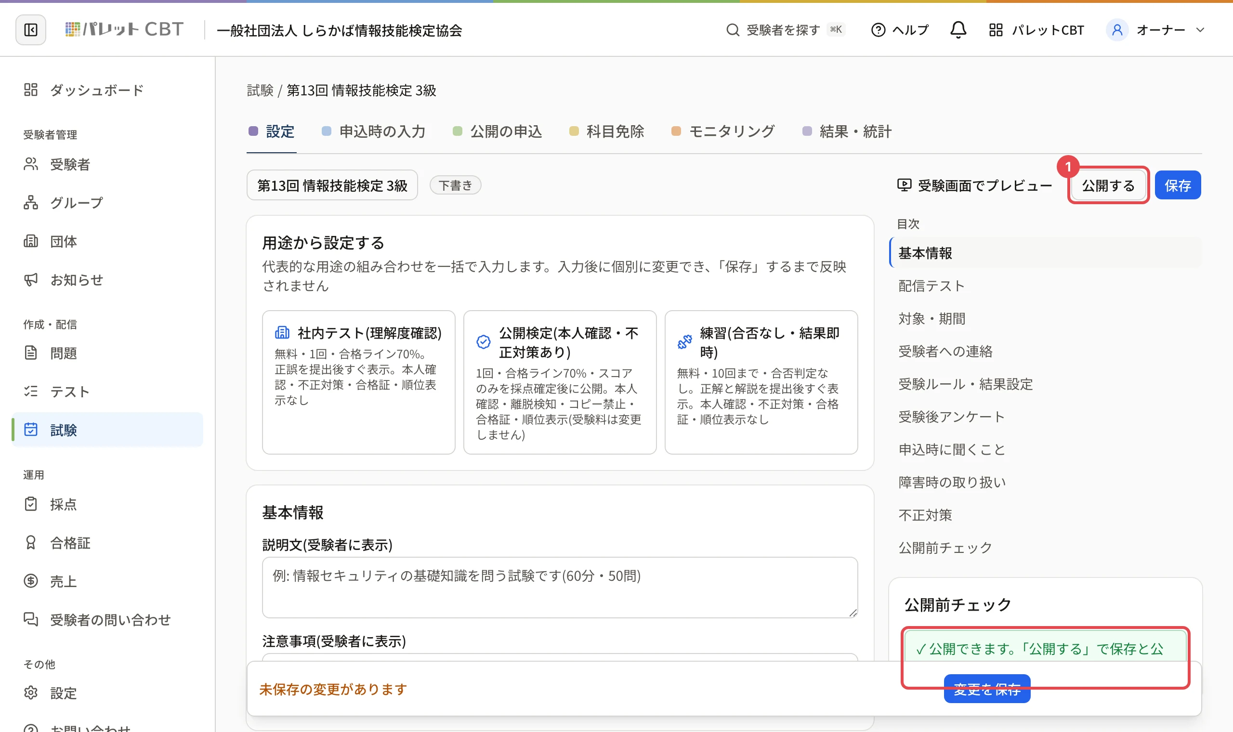Viewport: 1233px width, 732px height.
Task: Open 売上 sales in the sidebar
Action: (107, 581)
